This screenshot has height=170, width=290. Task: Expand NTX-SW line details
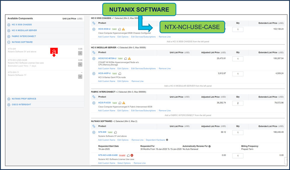pos(94,132)
